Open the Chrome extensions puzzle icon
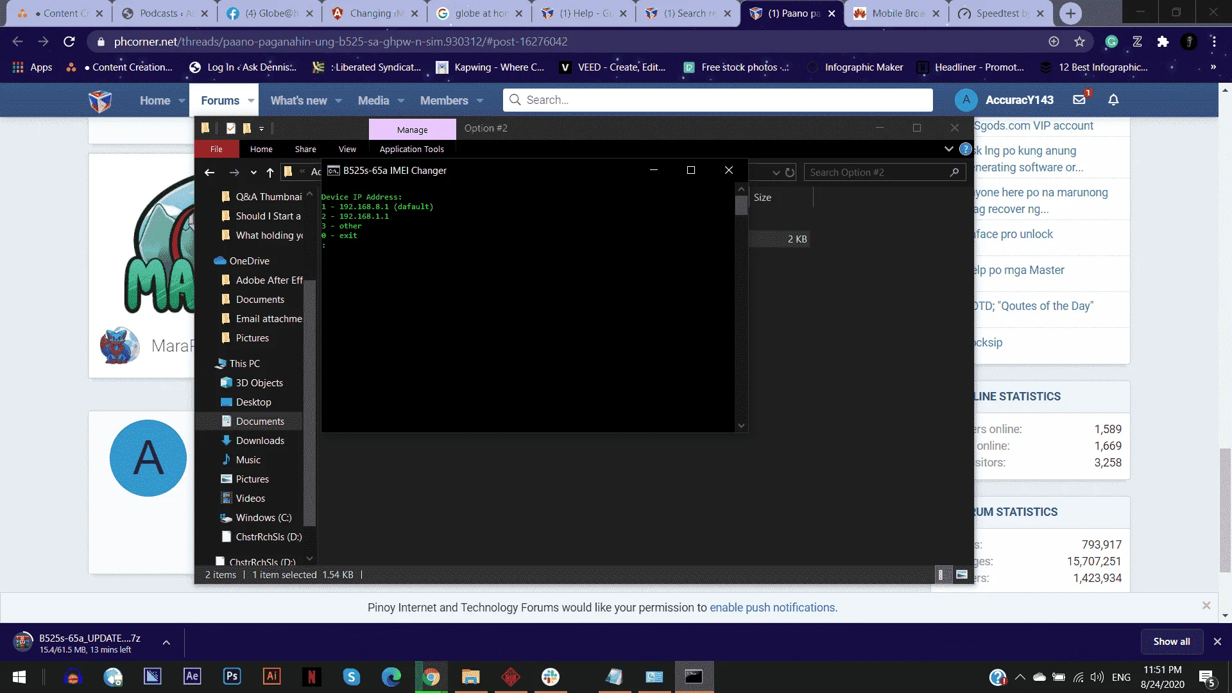This screenshot has width=1232, height=693. point(1163,42)
